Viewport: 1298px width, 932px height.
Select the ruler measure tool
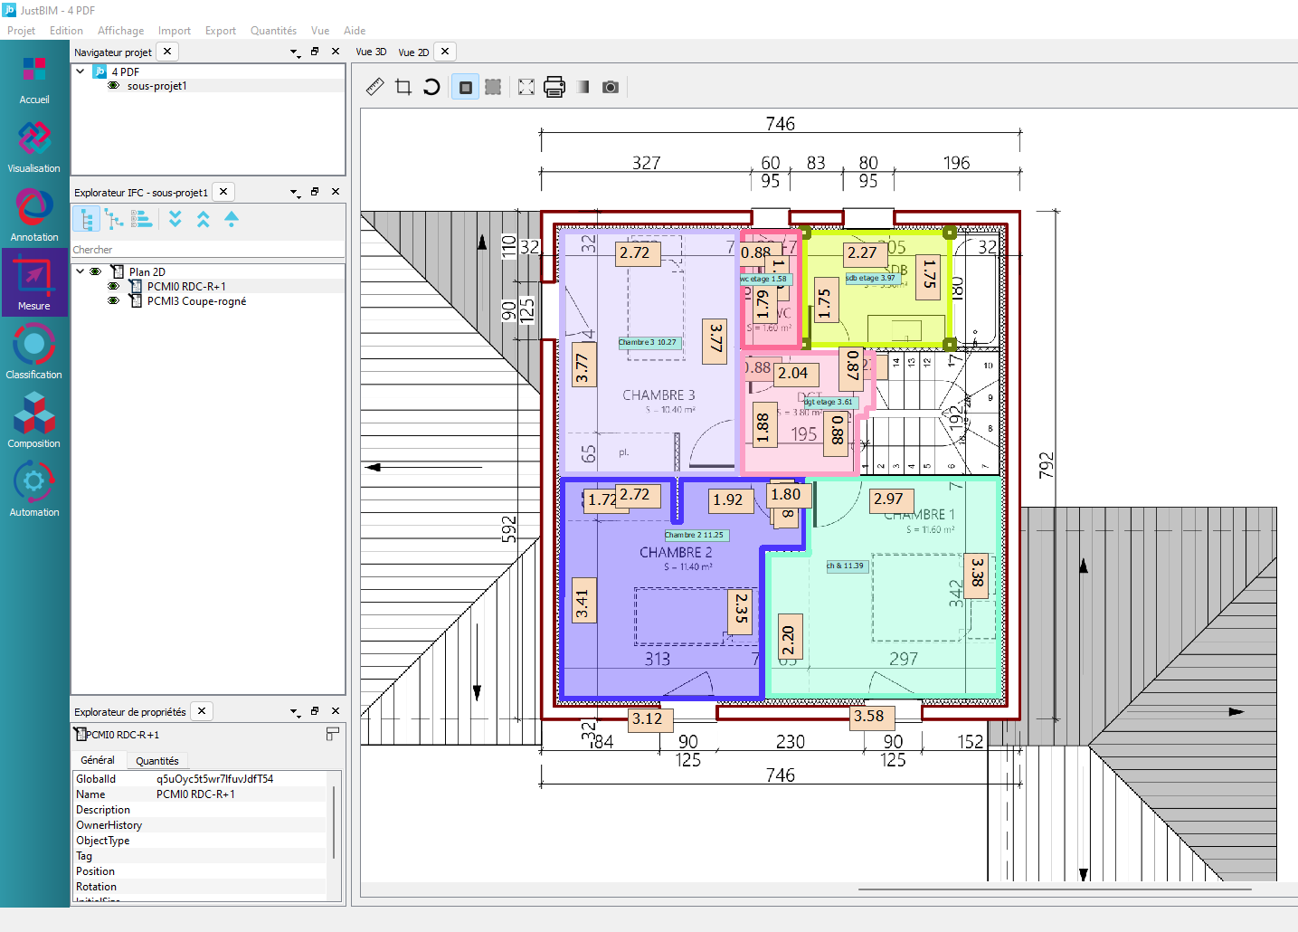(375, 87)
